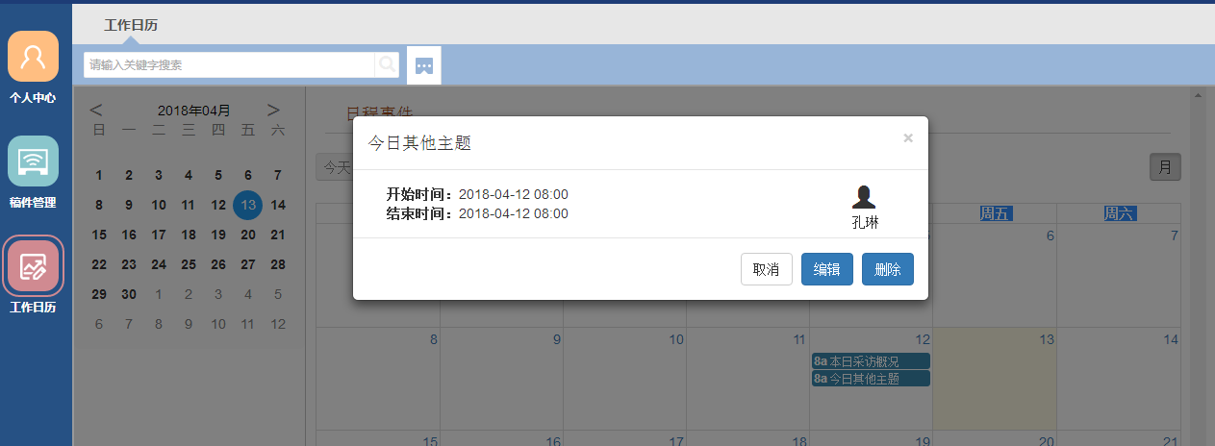The height and width of the screenshot is (446, 1215).
Task: Click 孔琳's user avatar in the dialog
Action: 864,197
